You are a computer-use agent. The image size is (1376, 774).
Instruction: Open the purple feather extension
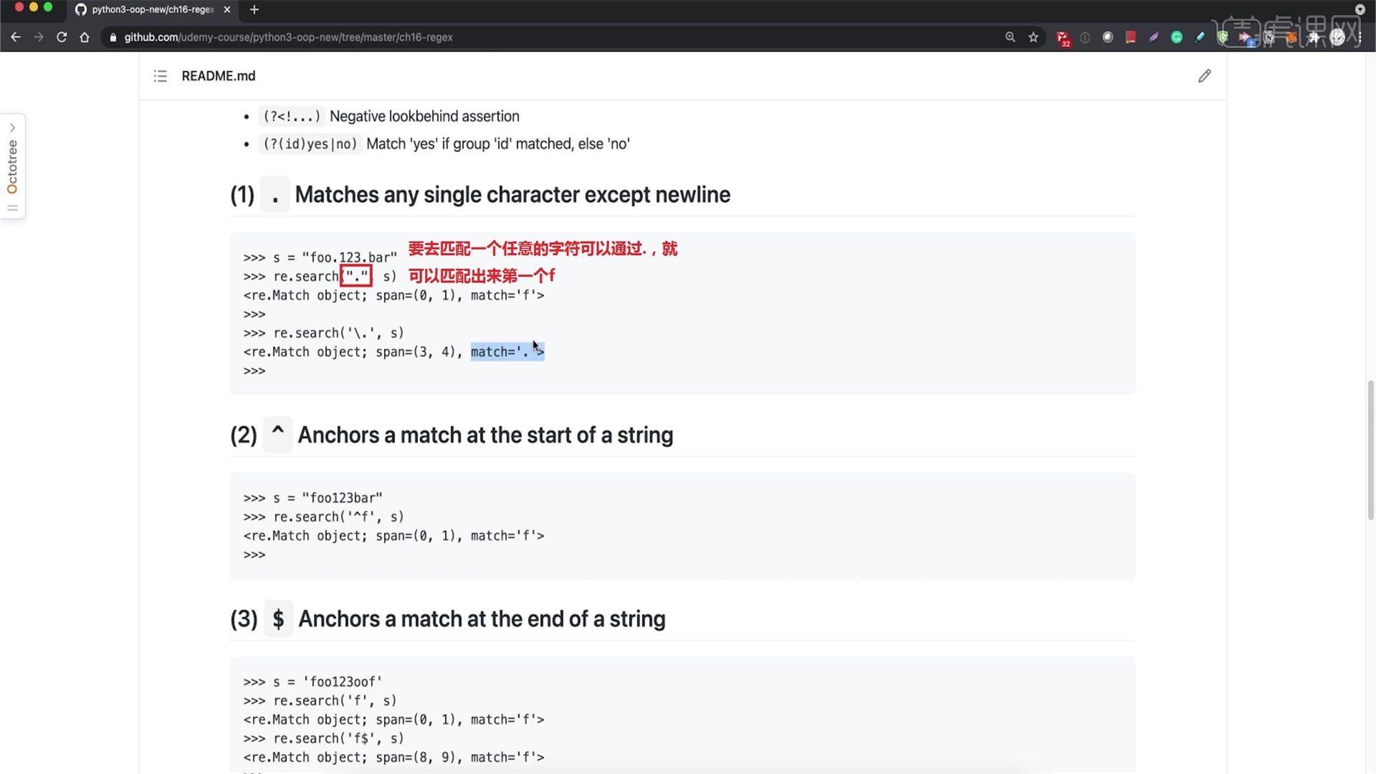(x=1154, y=37)
